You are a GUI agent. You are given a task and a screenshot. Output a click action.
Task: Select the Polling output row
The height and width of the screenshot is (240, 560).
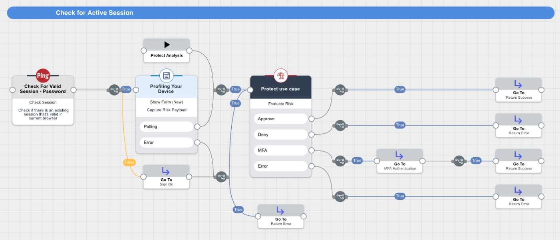(166, 127)
